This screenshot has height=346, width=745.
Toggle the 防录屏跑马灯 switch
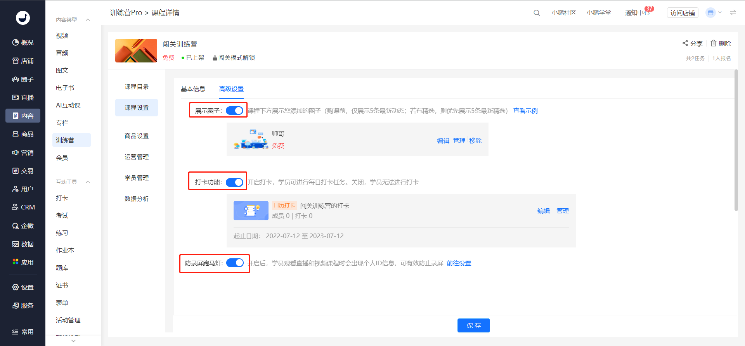(x=235, y=263)
